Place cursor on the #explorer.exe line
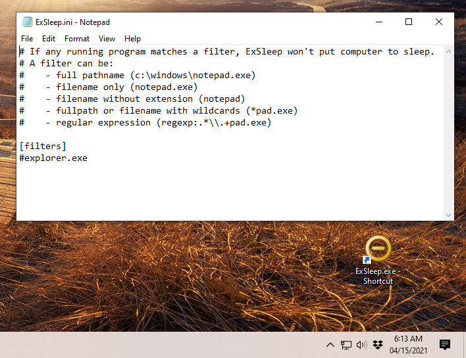This screenshot has width=466, height=358. pos(53,158)
